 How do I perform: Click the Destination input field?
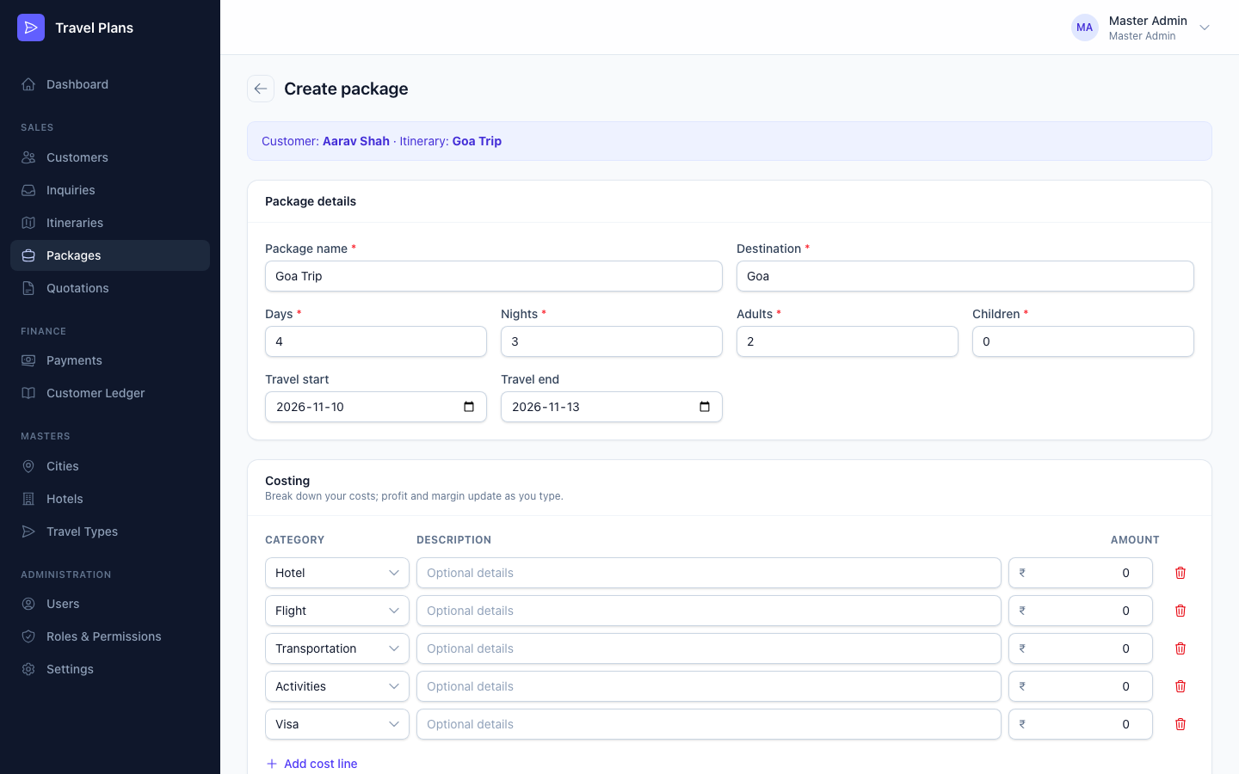965,276
